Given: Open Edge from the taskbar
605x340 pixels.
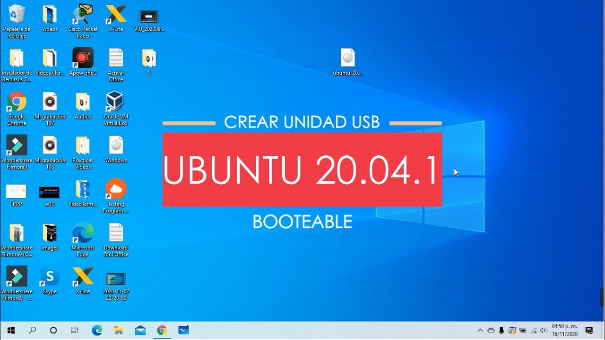Looking at the screenshot, I should click(97, 331).
